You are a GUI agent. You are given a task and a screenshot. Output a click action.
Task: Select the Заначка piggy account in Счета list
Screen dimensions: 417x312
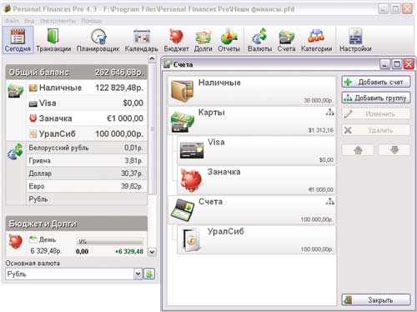[256, 180]
